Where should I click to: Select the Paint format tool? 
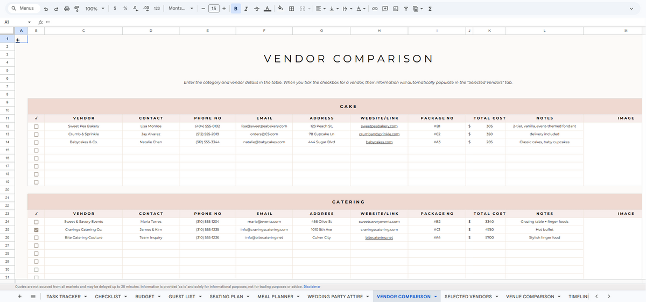[76, 9]
